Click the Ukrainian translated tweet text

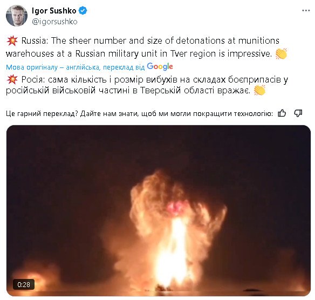(147, 85)
